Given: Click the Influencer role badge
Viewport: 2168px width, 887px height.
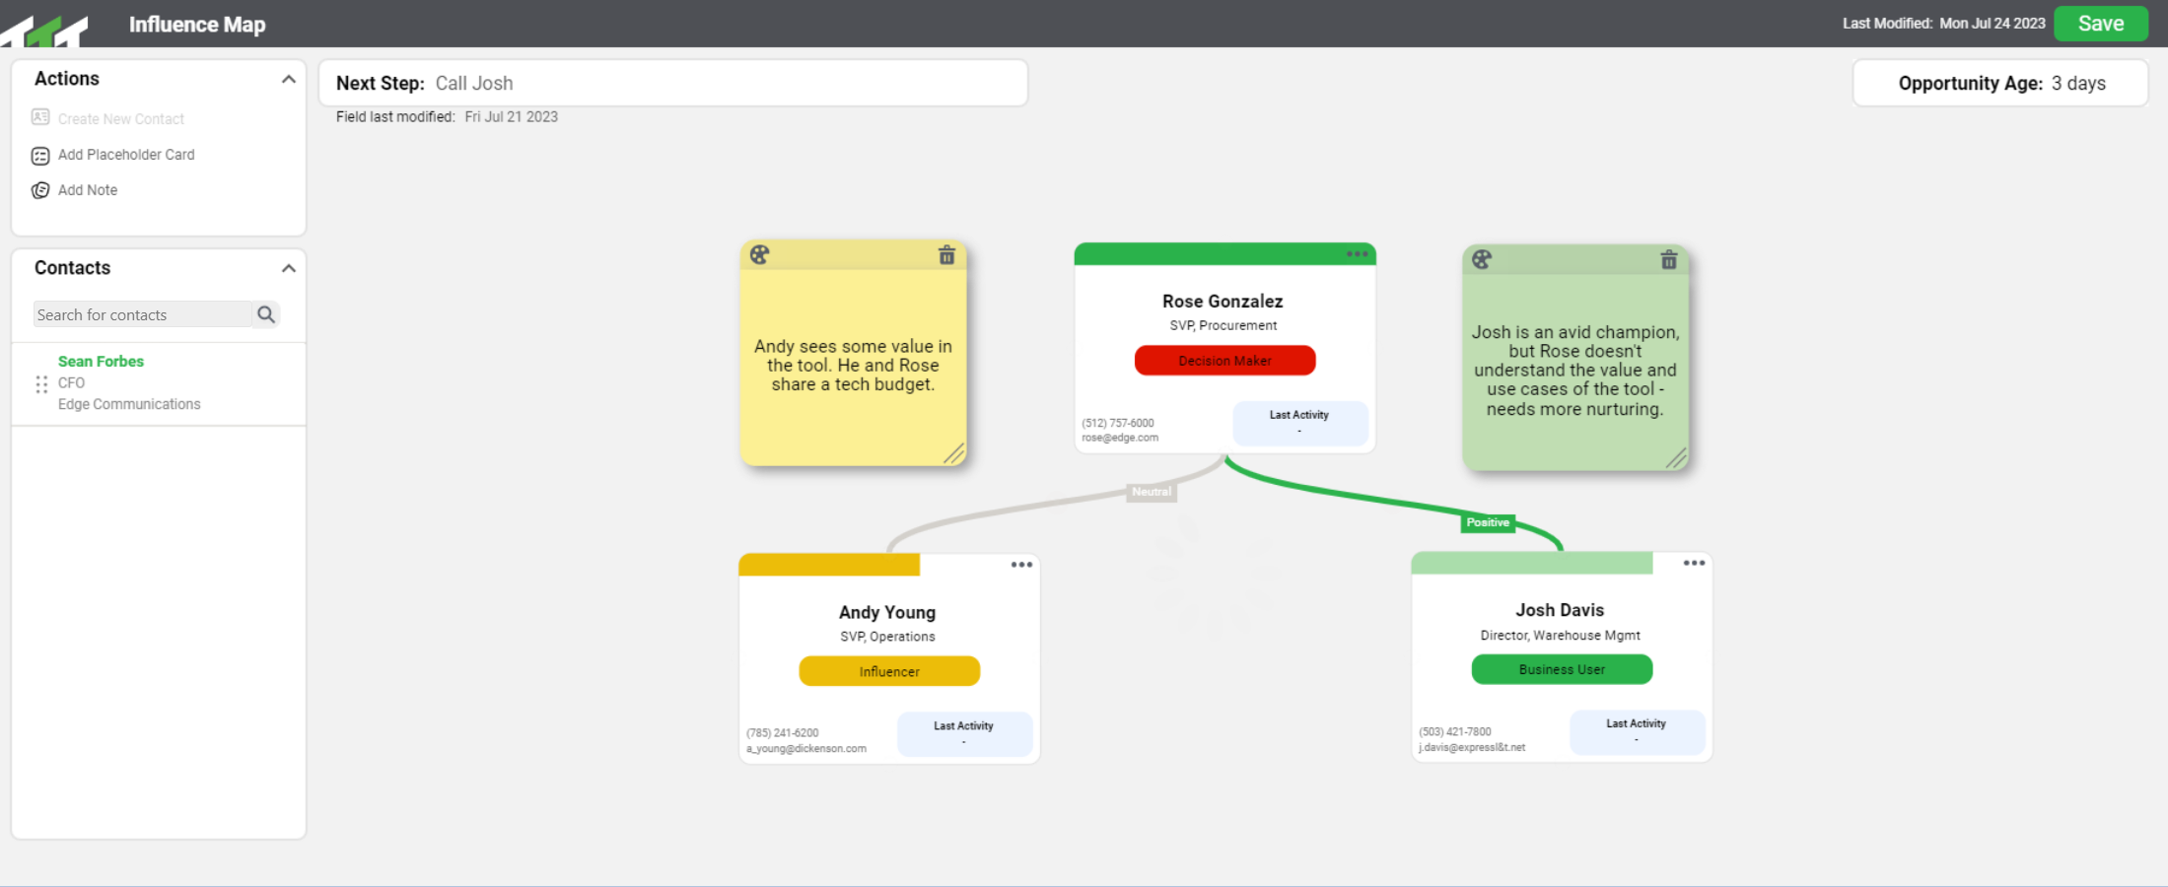Looking at the screenshot, I should [x=889, y=671].
